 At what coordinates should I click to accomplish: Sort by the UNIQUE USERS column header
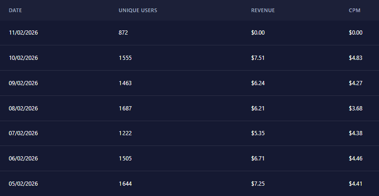(x=138, y=10)
